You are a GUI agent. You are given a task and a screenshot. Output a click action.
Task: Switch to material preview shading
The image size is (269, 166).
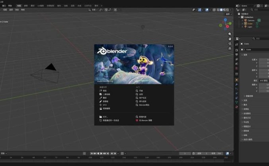coord(224,10)
